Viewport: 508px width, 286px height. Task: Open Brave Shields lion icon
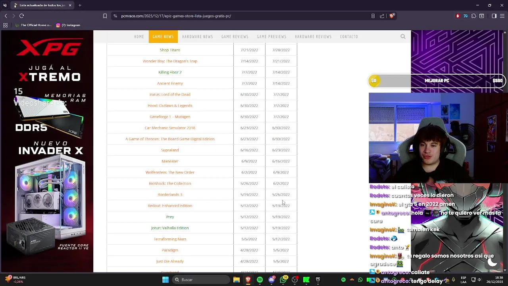392,16
